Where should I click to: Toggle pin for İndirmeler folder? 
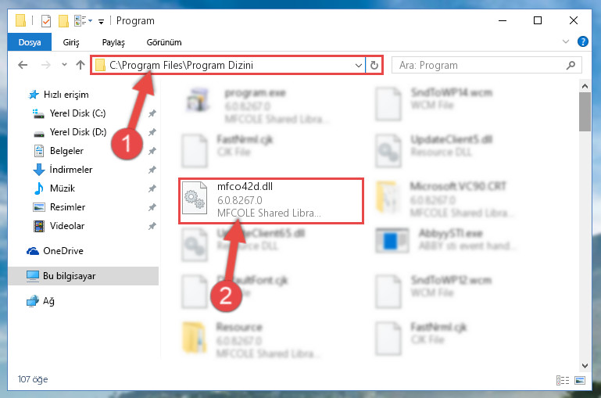point(152,170)
